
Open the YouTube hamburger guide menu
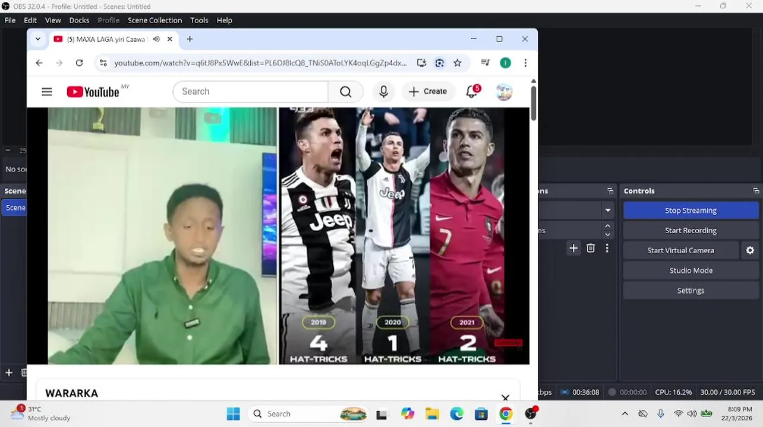tap(47, 91)
